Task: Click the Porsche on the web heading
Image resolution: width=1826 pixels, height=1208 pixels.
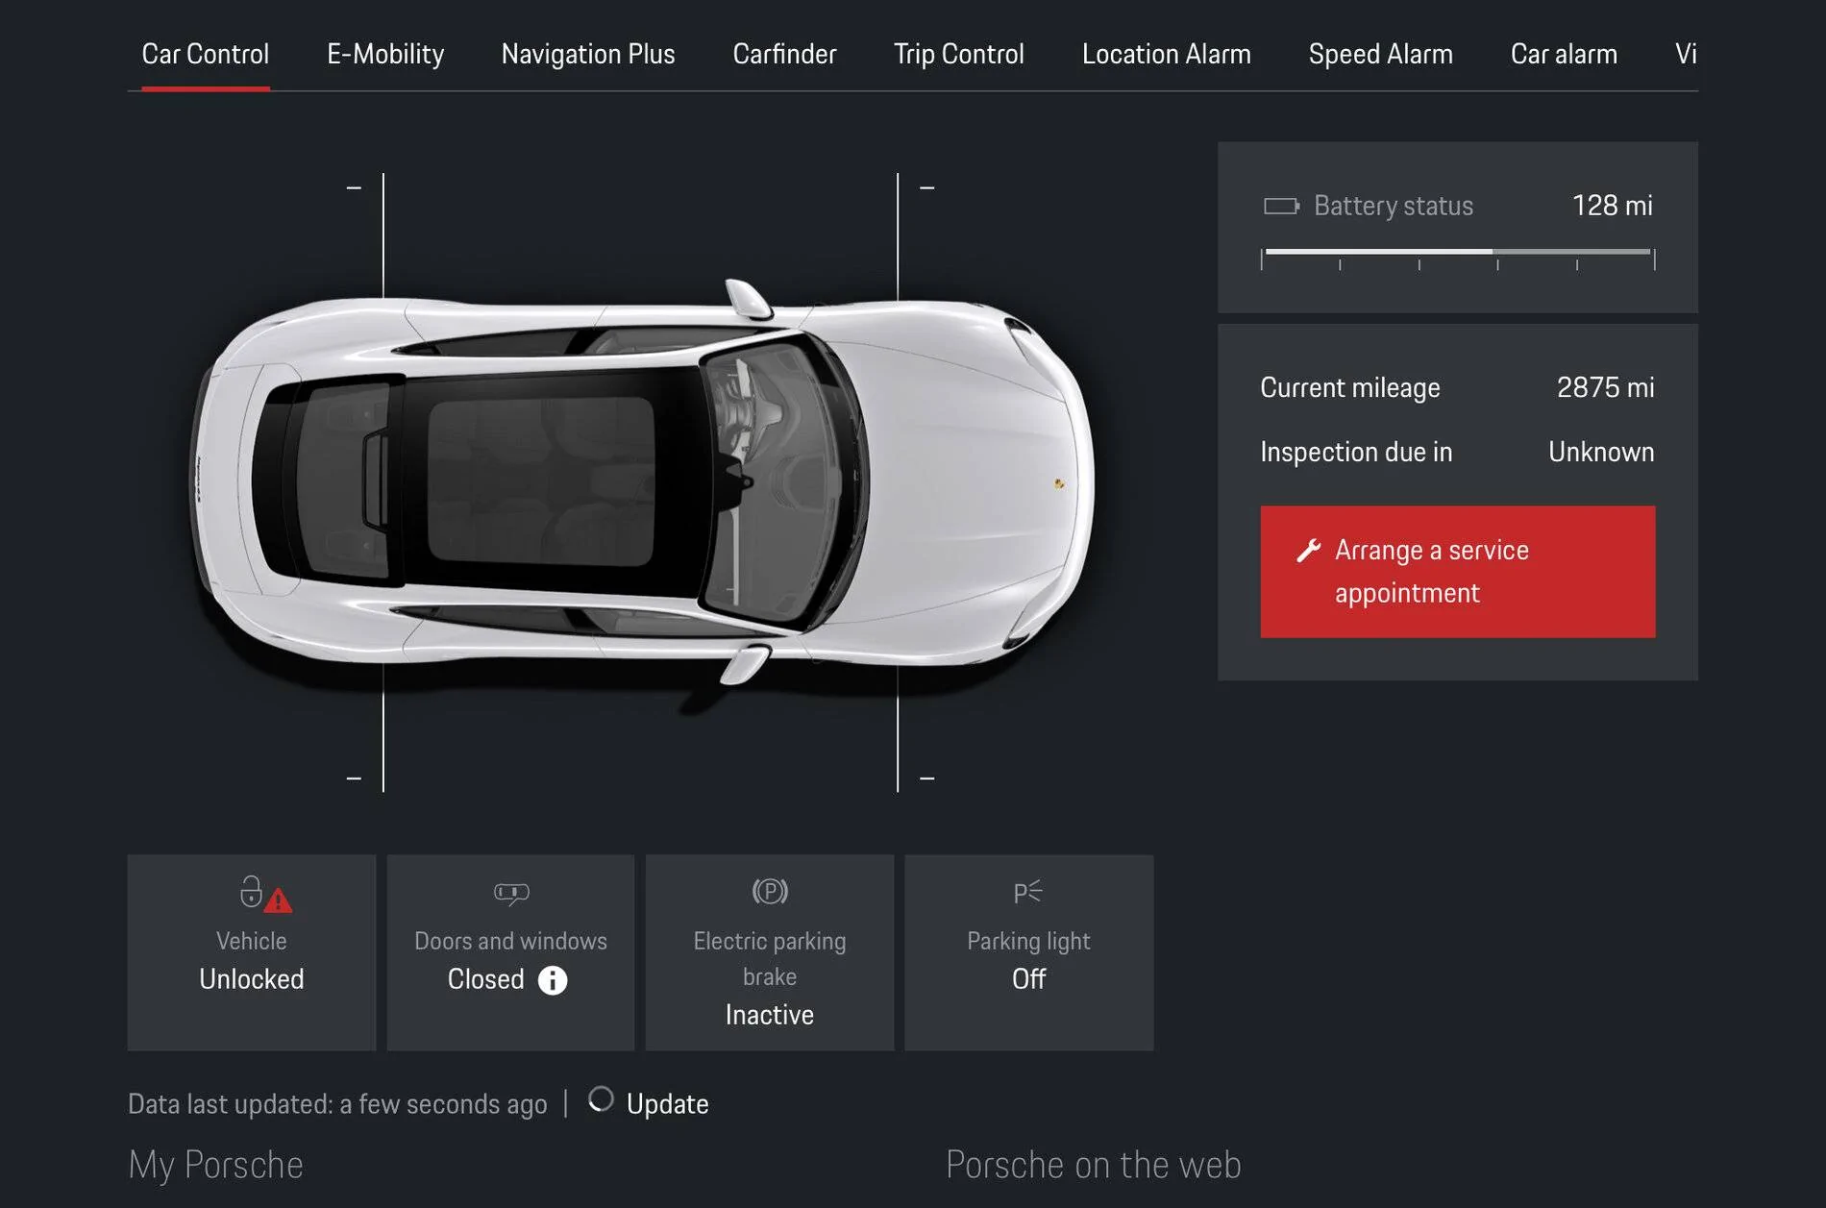Action: click(x=1094, y=1165)
